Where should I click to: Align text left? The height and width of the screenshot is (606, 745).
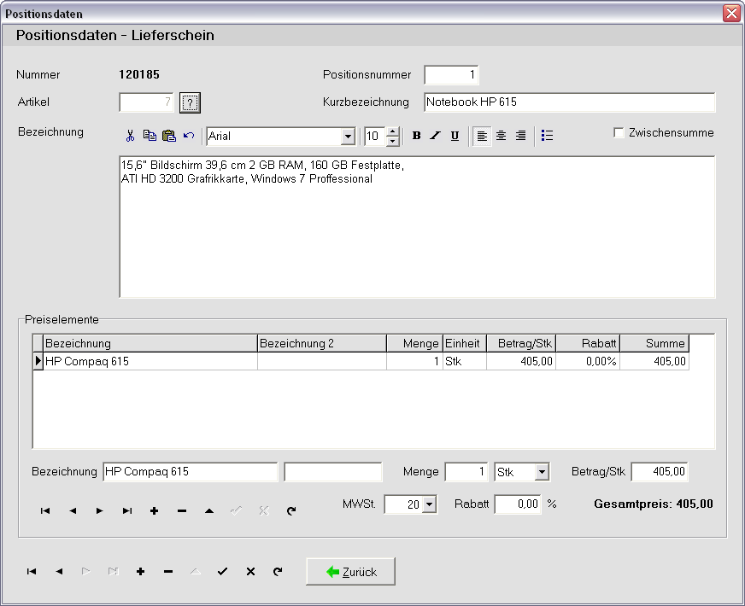482,136
